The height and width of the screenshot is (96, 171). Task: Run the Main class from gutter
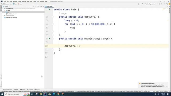[x=50, y=10]
